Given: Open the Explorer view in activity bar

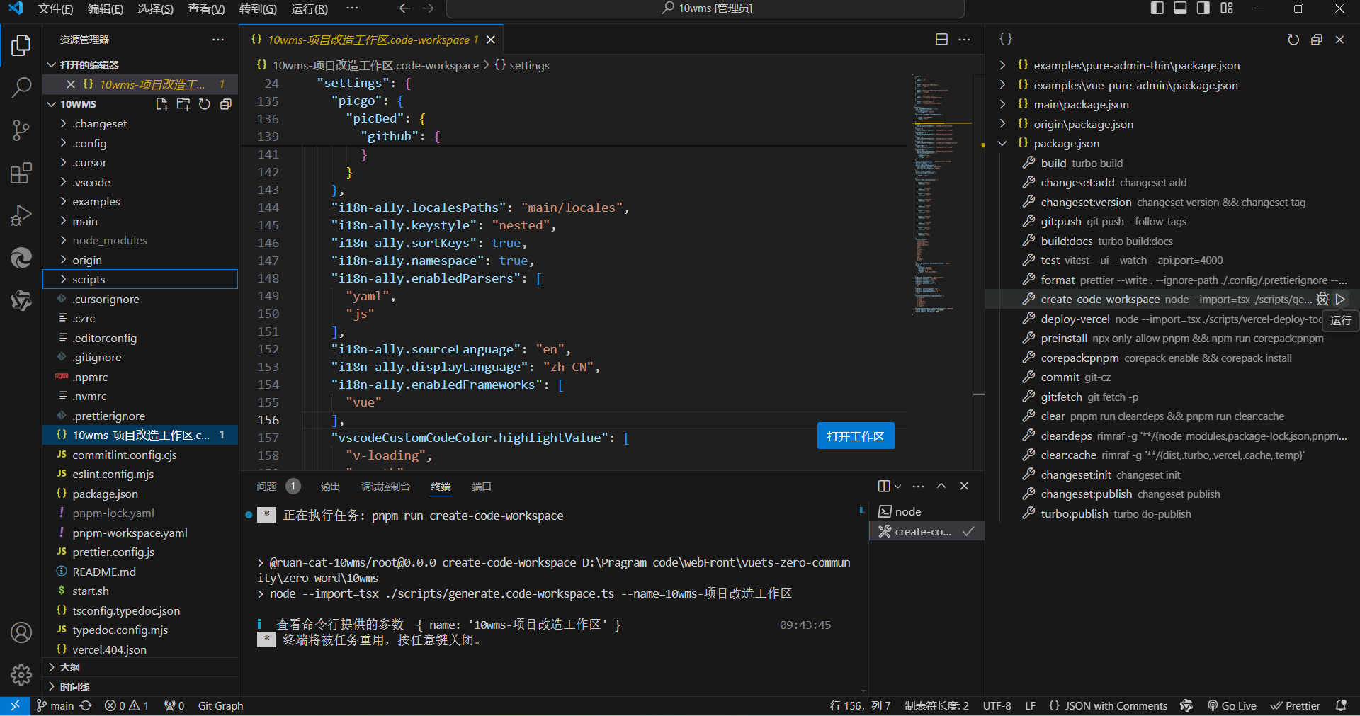Looking at the screenshot, I should (x=21, y=46).
